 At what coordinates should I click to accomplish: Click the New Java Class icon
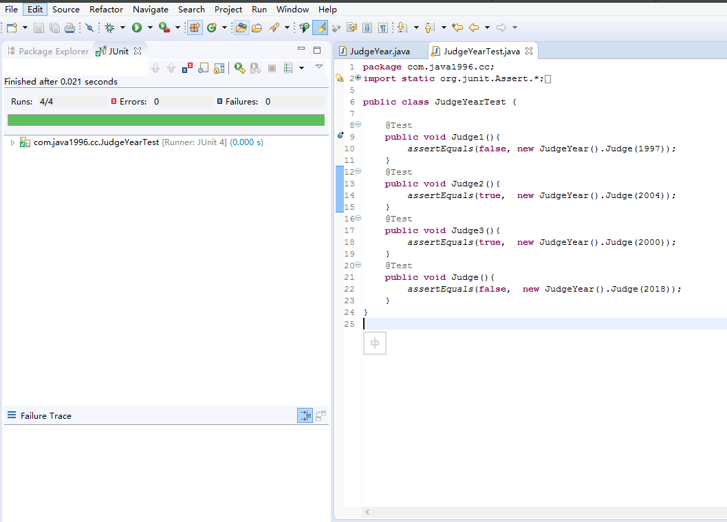(x=212, y=28)
